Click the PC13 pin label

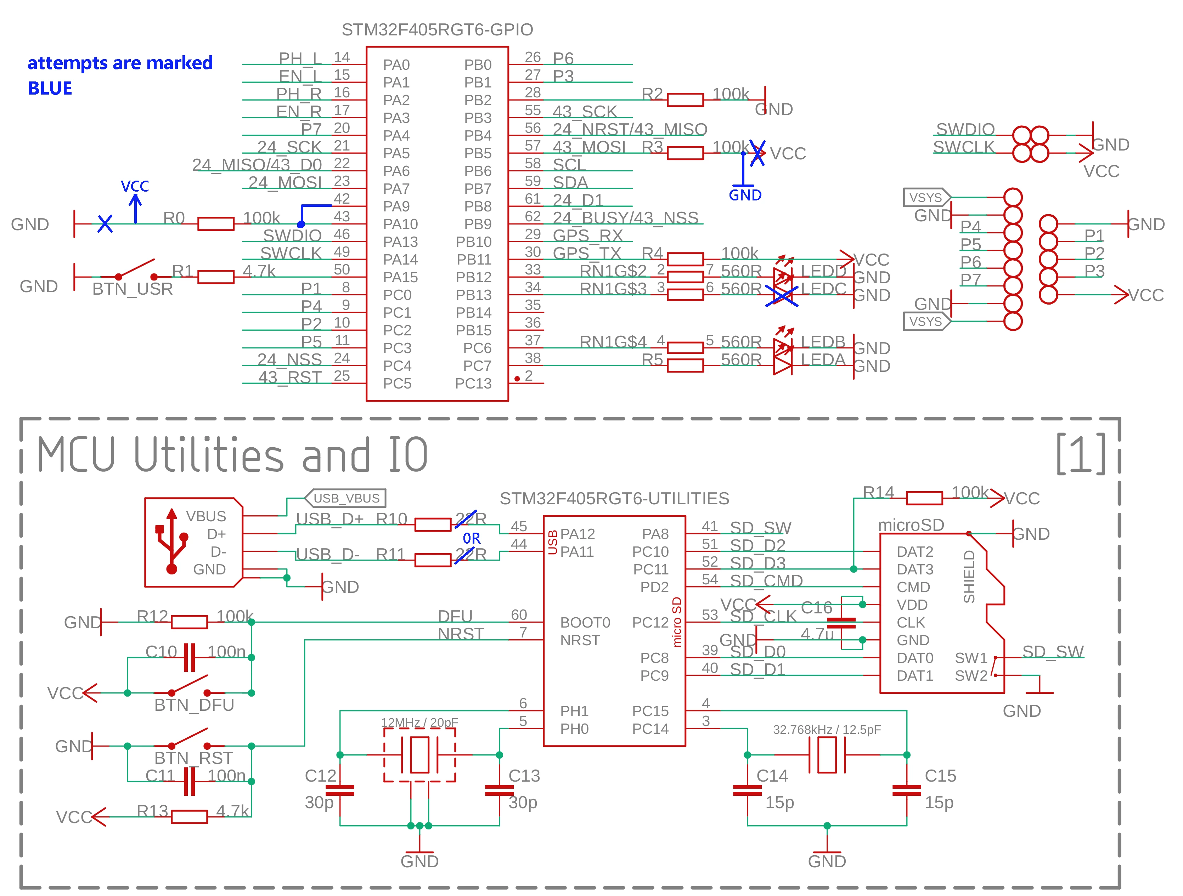coord(473,384)
